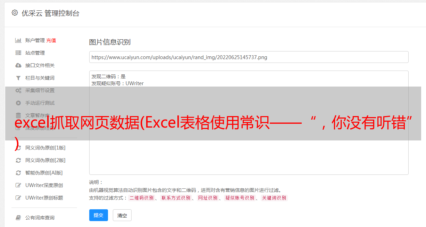This screenshot has height=227, width=426.
Task: Click inside the recognition result text area
Action: click(x=249, y=123)
